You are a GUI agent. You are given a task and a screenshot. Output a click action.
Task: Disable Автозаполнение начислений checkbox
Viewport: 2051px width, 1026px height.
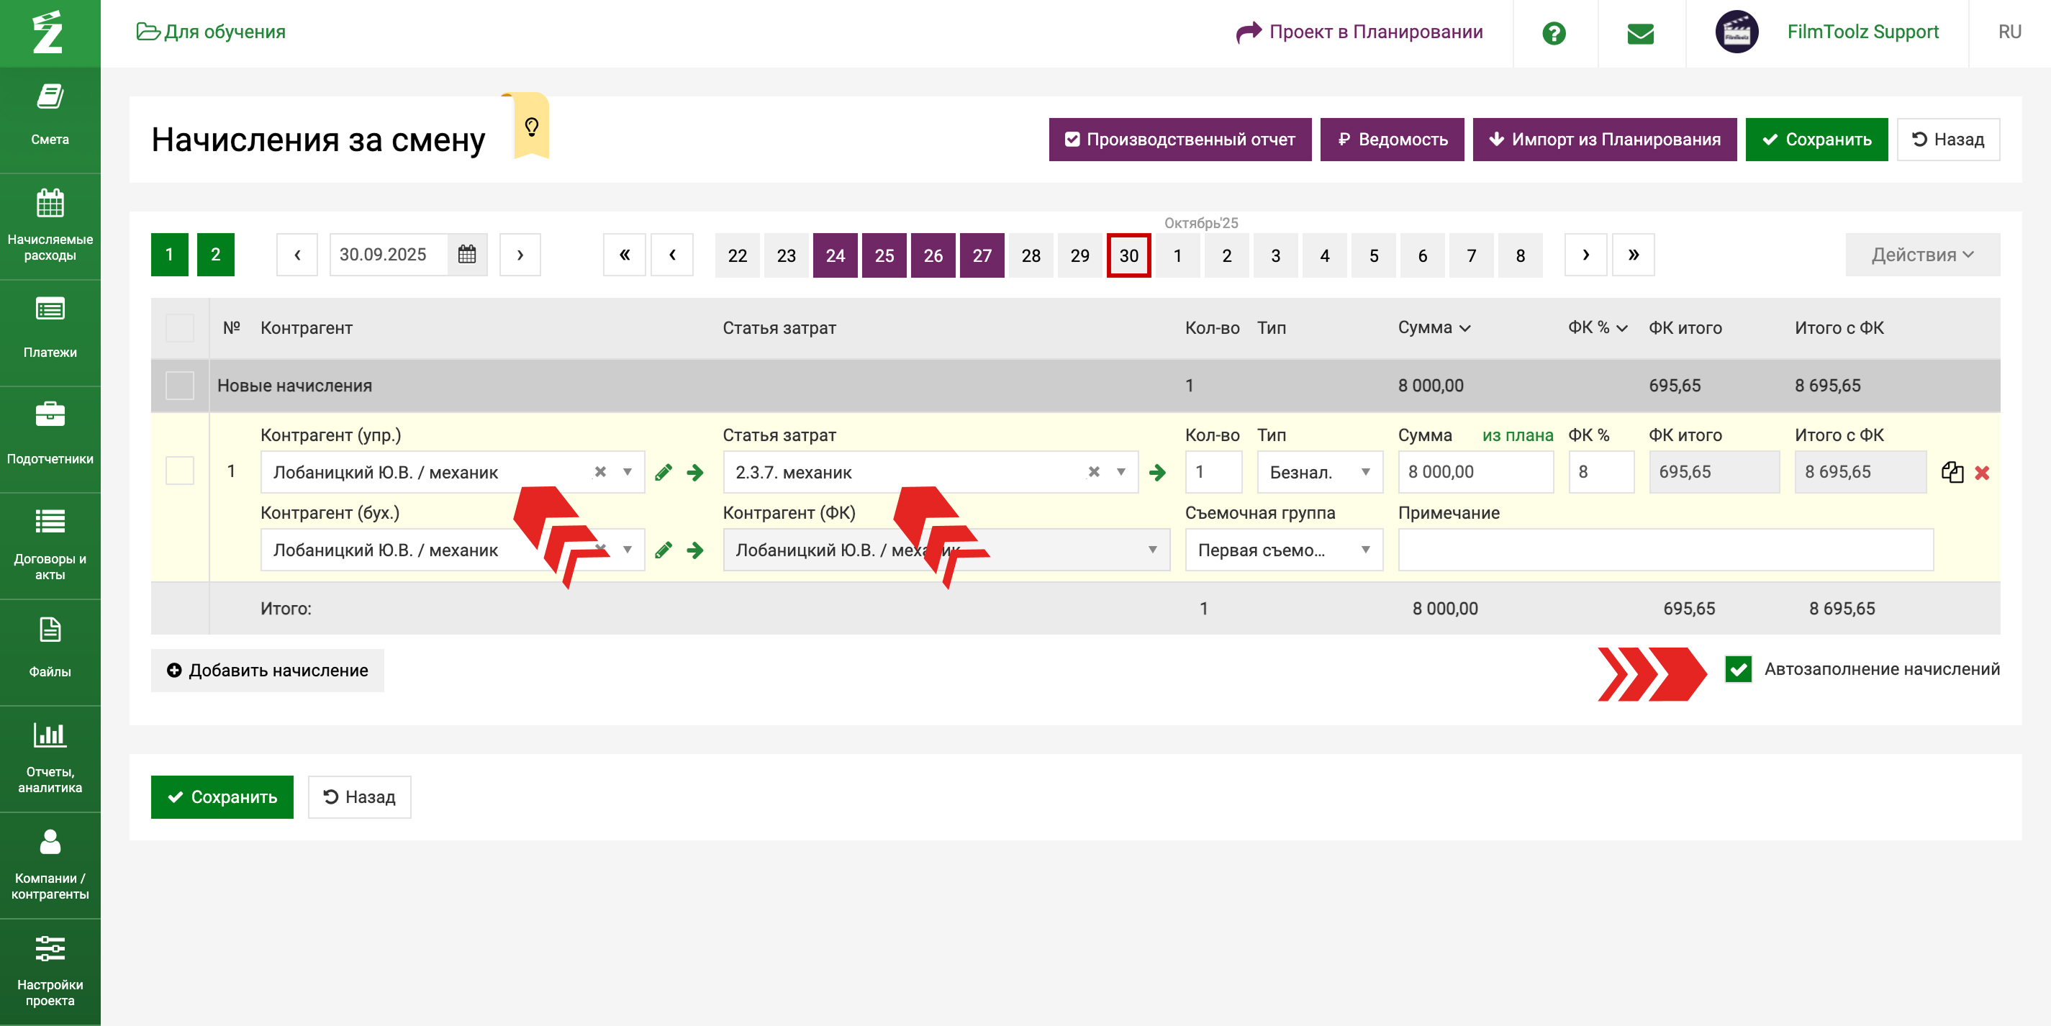1738,669
